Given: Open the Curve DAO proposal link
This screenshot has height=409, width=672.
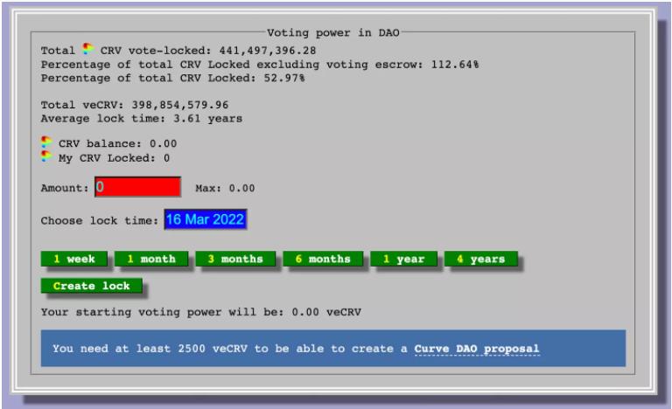Looking at the screenshot, I should 477,349.
